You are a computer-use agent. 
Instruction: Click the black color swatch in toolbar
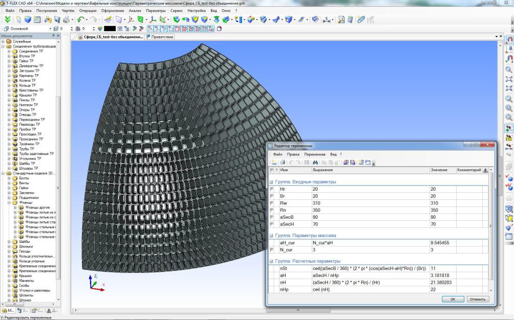pyautogui.click(x=110, y=29)
